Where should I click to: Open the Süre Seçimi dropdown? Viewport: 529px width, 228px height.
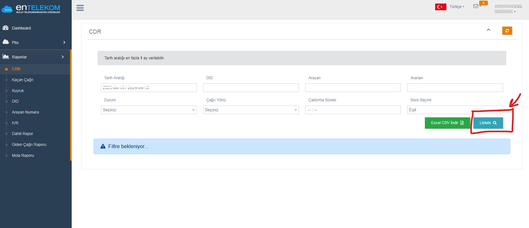tap(455, 110)
